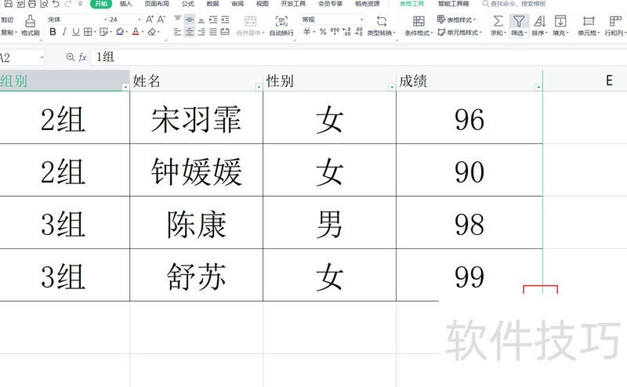Open the 页面布局 ribbon tab
627x387 pixels.
click(157, 4)
